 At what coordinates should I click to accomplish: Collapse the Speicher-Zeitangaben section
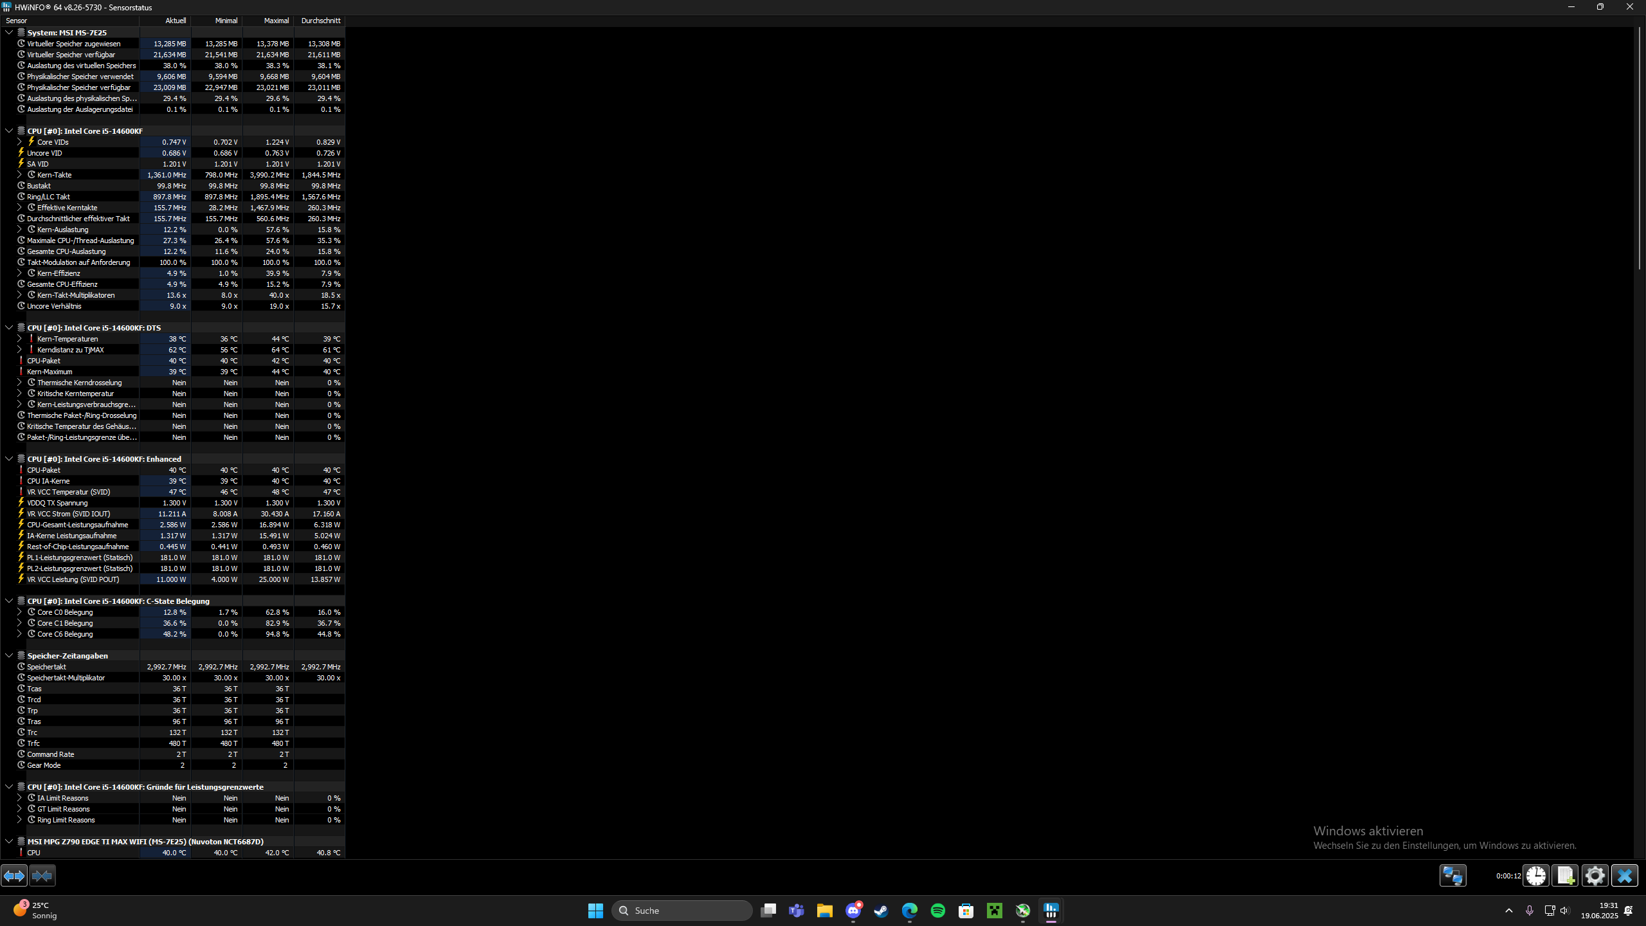(9, 655)
